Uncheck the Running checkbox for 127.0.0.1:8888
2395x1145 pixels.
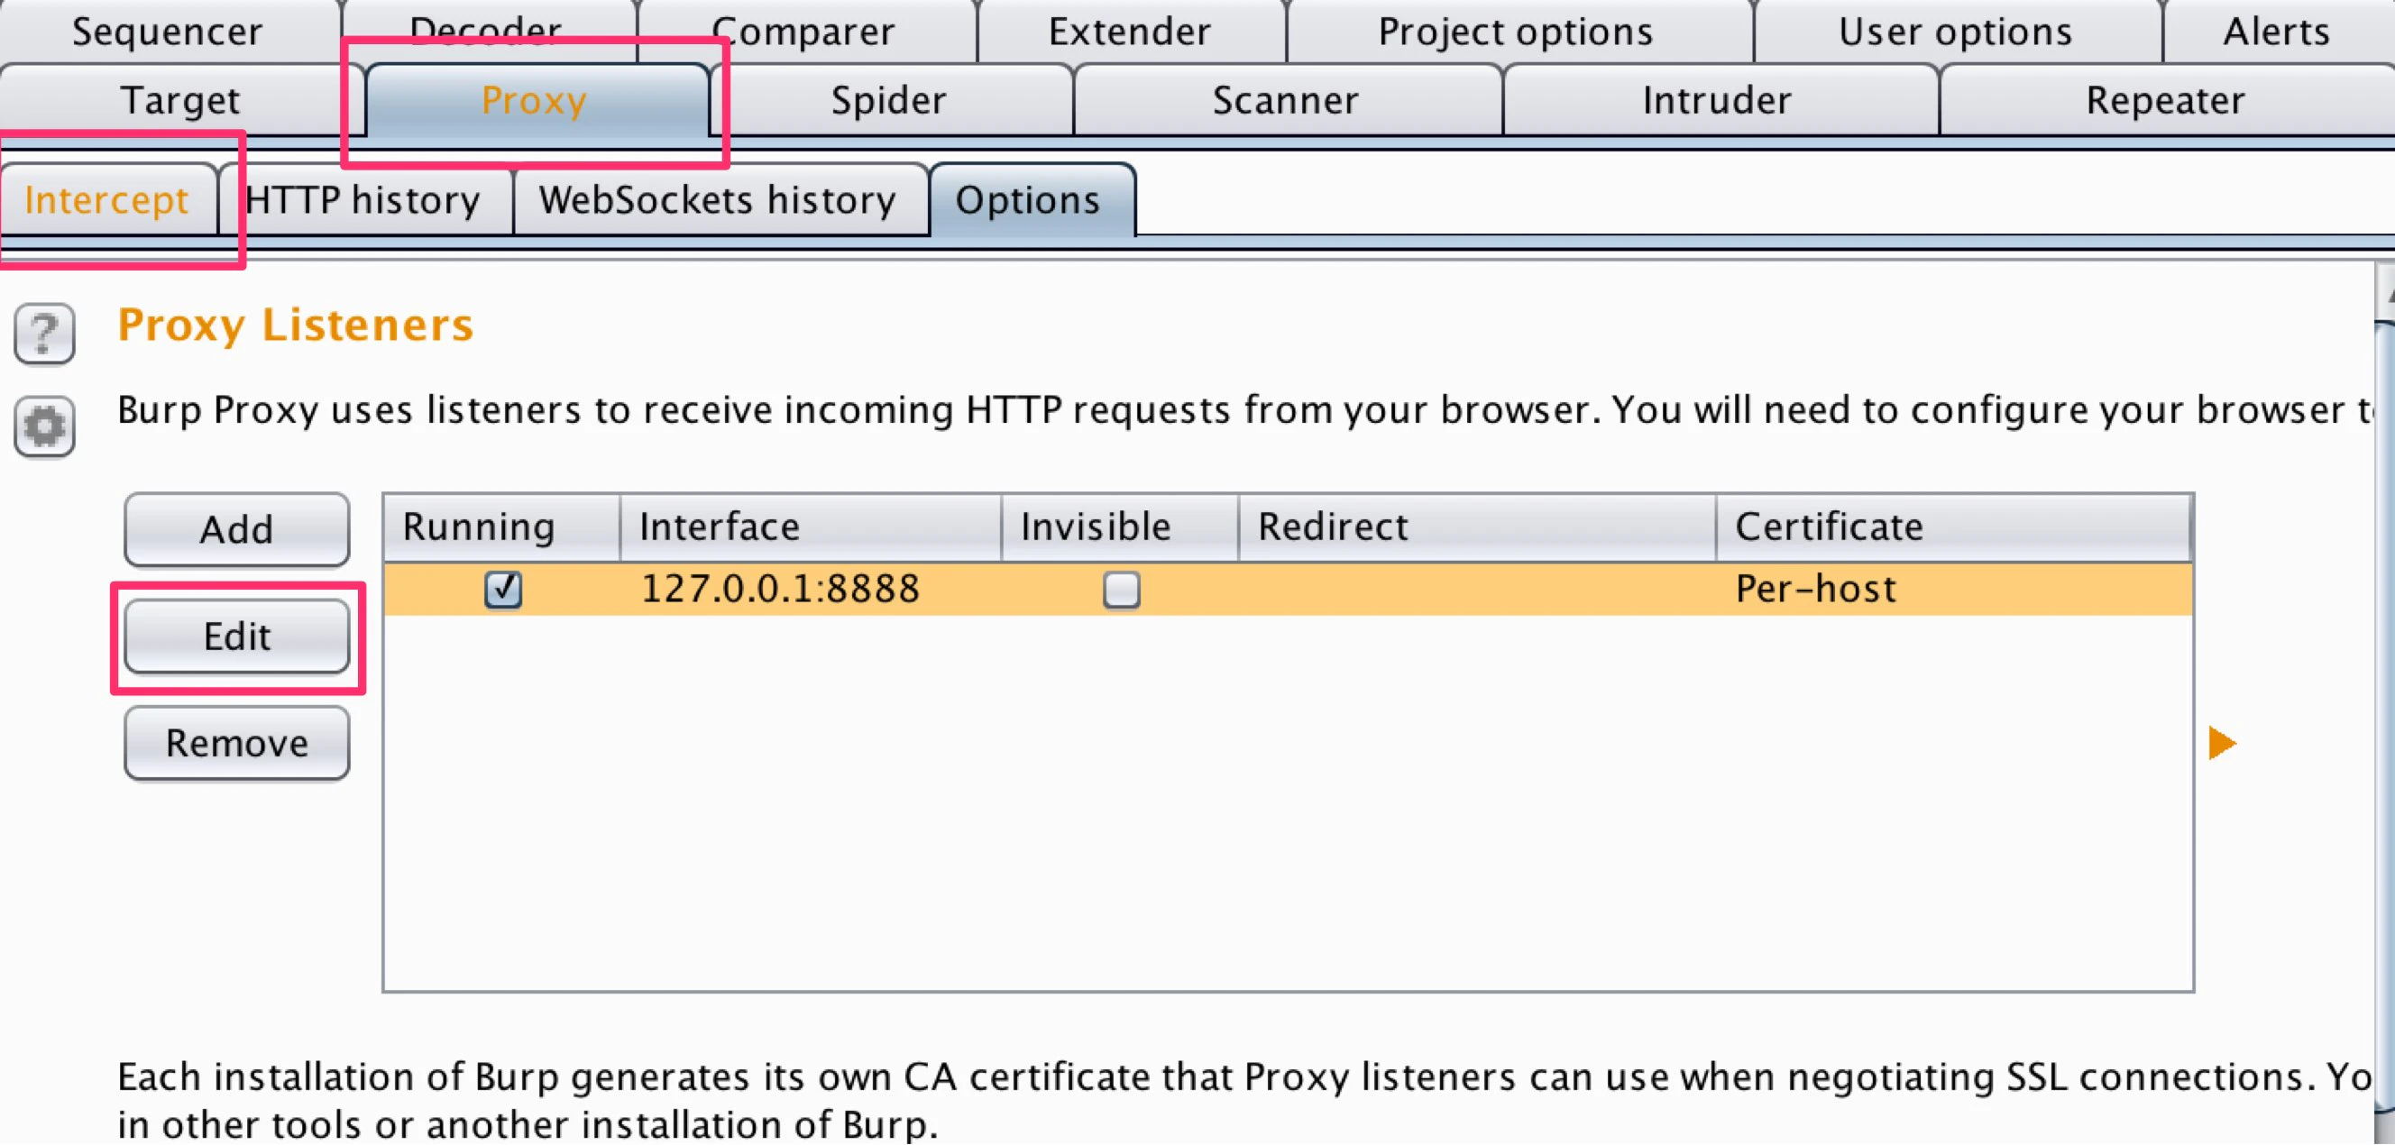click(503, 590)
